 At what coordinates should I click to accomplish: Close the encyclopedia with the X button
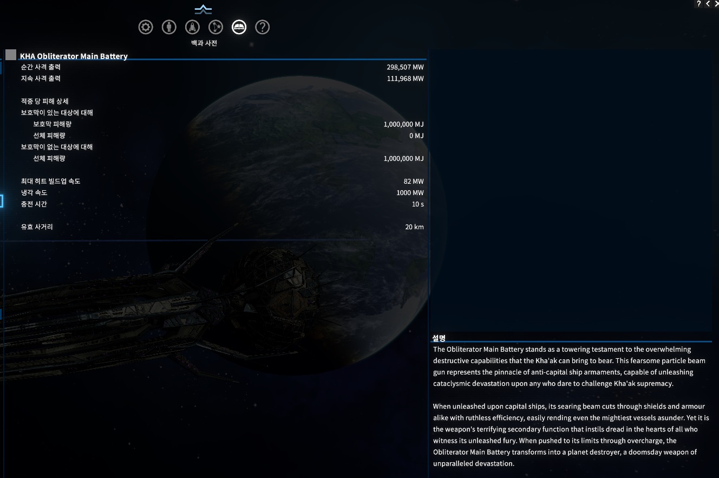(x=716, y=4)
